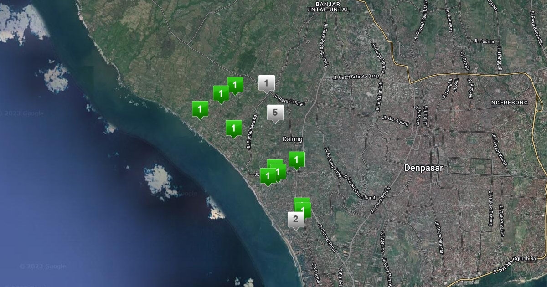Viewport: 547px width, 287px height.
Task: Select frontmost green marker in three-marker cluster
Action: tap(268, 176)
